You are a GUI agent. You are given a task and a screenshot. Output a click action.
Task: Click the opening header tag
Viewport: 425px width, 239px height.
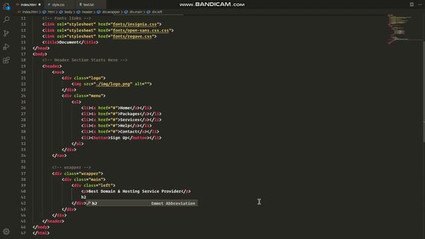(52, 66)
